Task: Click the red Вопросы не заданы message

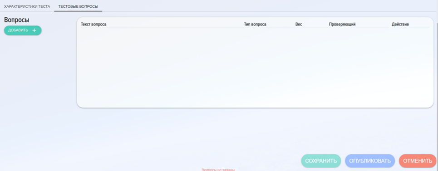Action: click(x=218, y=170)
